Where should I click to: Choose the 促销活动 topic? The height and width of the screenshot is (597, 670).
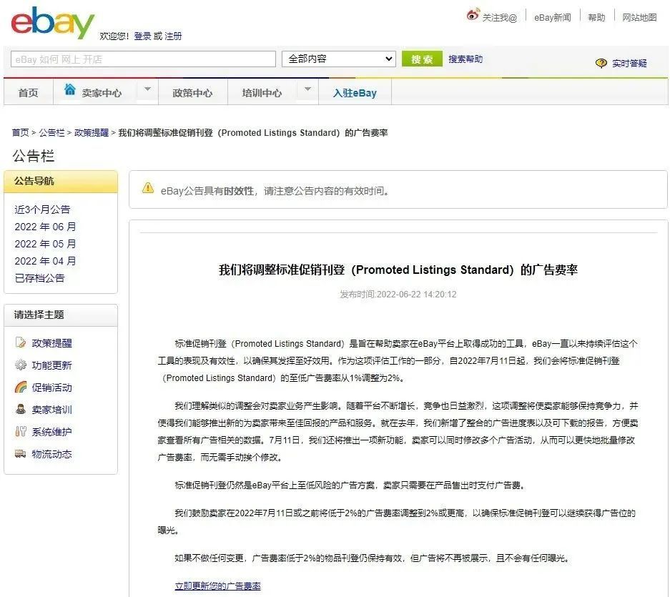point(51,388)
